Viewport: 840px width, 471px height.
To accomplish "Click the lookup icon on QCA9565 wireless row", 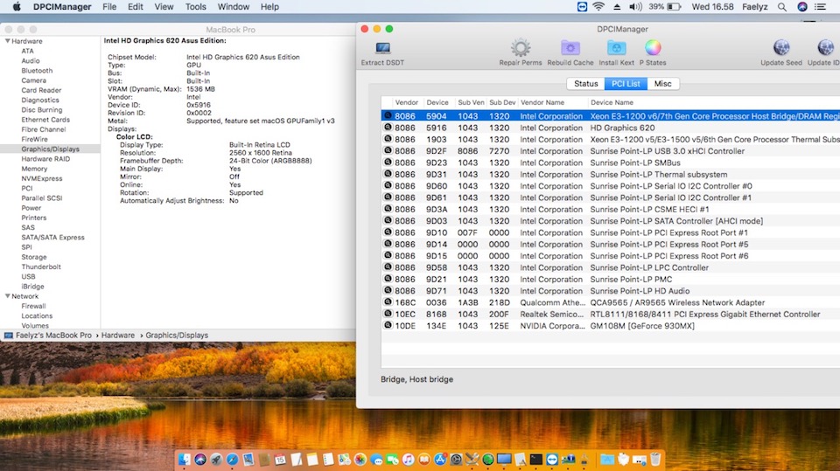I will tap(388, 301).
